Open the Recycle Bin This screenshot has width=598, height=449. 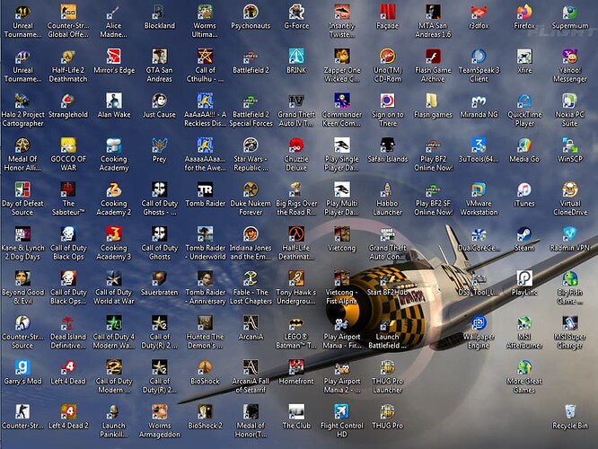coord(570,418)
